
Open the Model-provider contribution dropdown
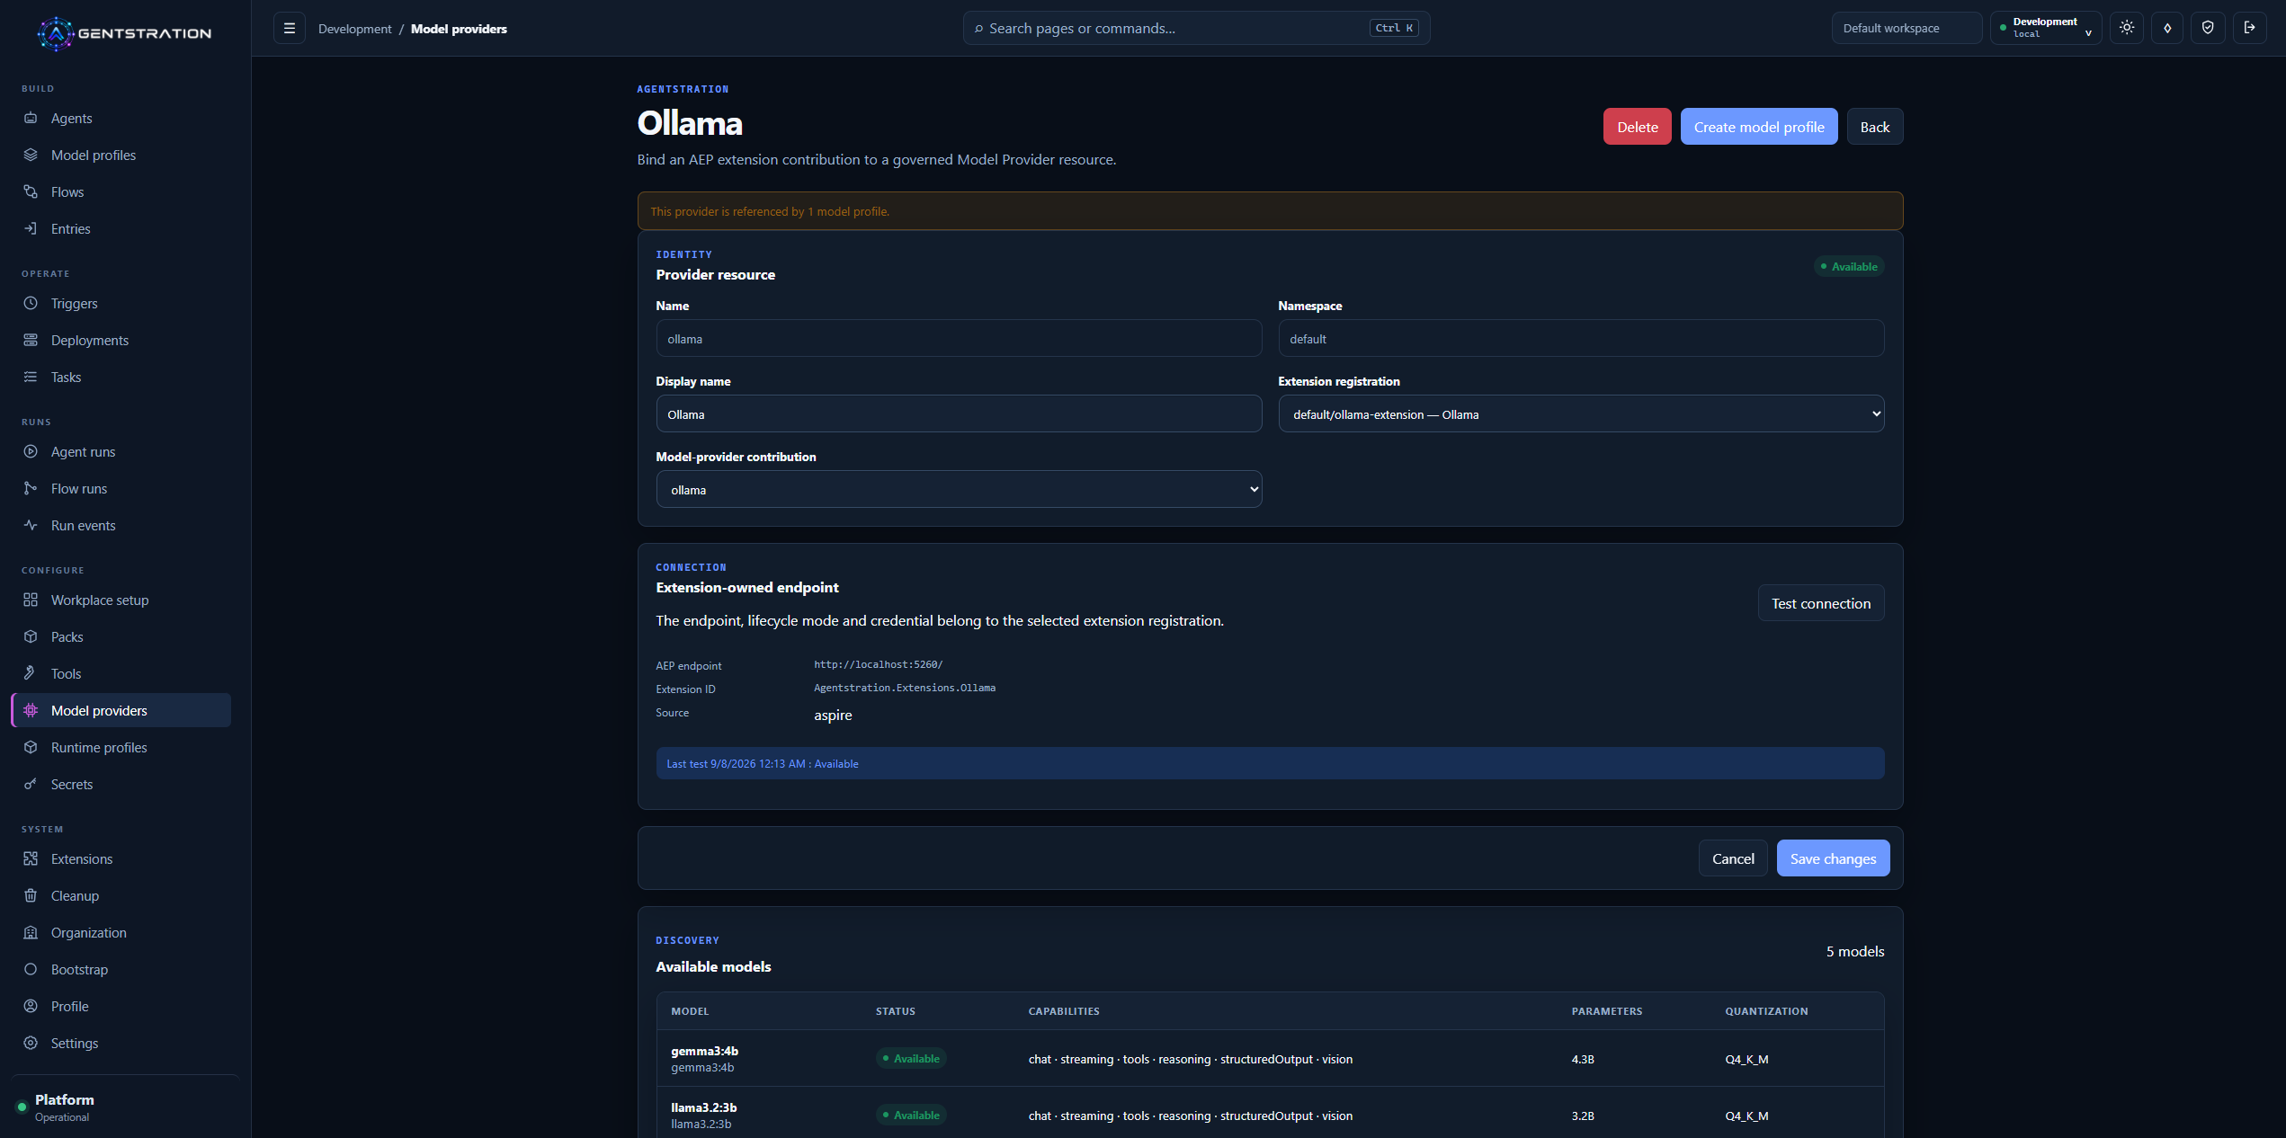tap(959, 490)
